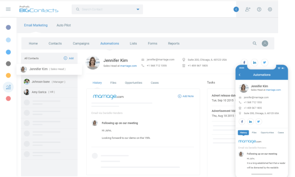Open Facebook icon in contact header
The image size is (295, 177).
click(x=244, y=62)
